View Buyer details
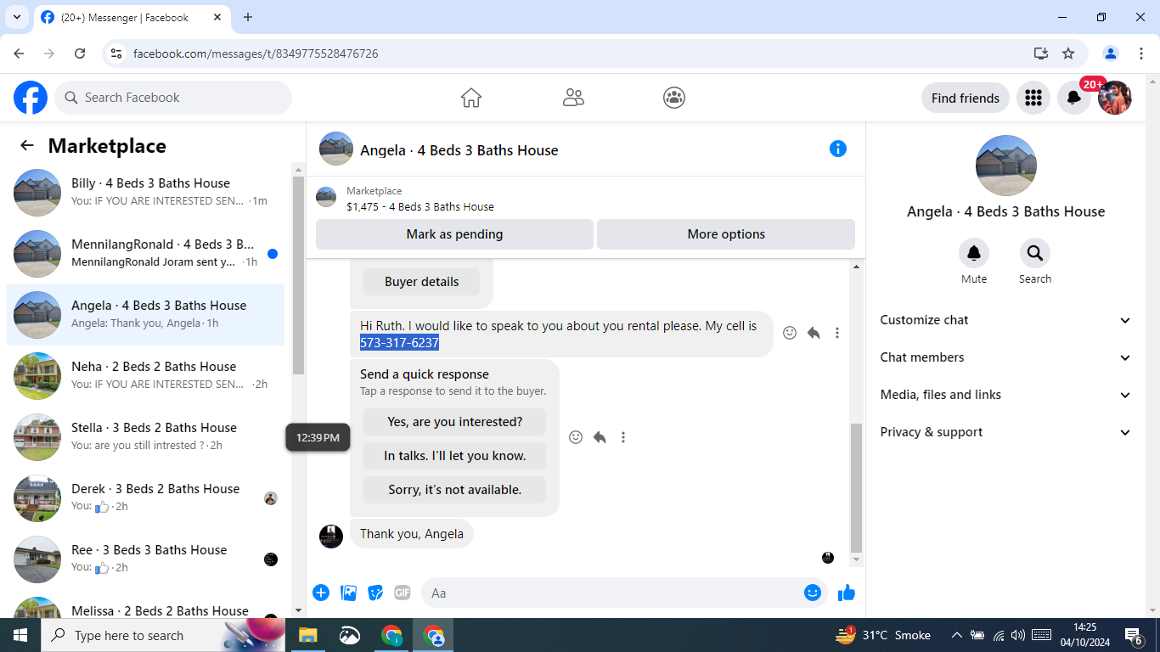 (421, 282)
